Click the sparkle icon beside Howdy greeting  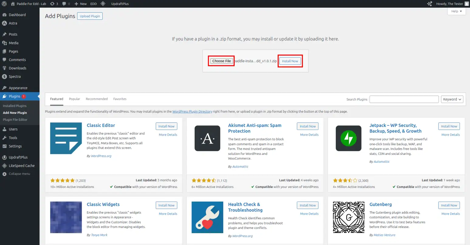pyautogui.click(x=430, y=4)
